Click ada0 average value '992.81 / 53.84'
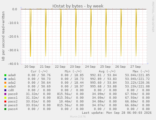This screenshot has width=156, height=120. pos(103,75)
